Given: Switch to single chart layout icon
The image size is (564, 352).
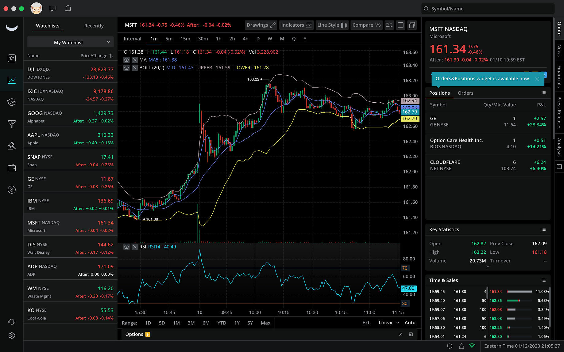Looking at the screenshot, I should pos(400,25).
